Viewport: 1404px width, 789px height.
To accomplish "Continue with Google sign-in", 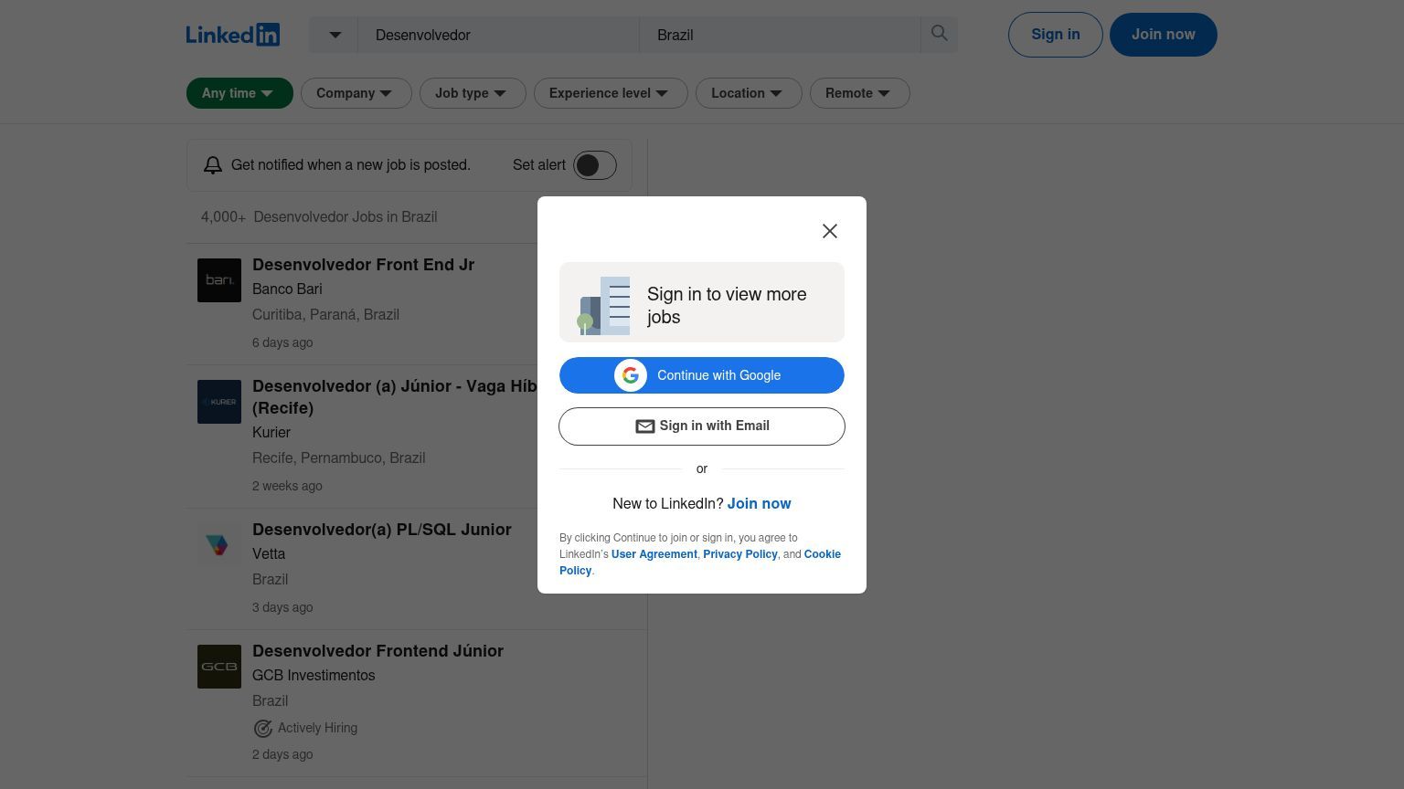I will [x=702, y=375].
